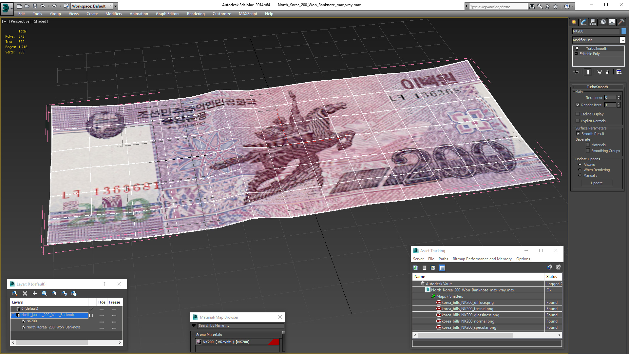Collapse the TurboSmooth rollout
The height and width of the screenshot is (354, 629).
[x=574, y=87]
